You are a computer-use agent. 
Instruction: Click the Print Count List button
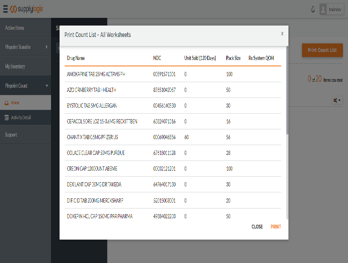[x=322, y=50]
